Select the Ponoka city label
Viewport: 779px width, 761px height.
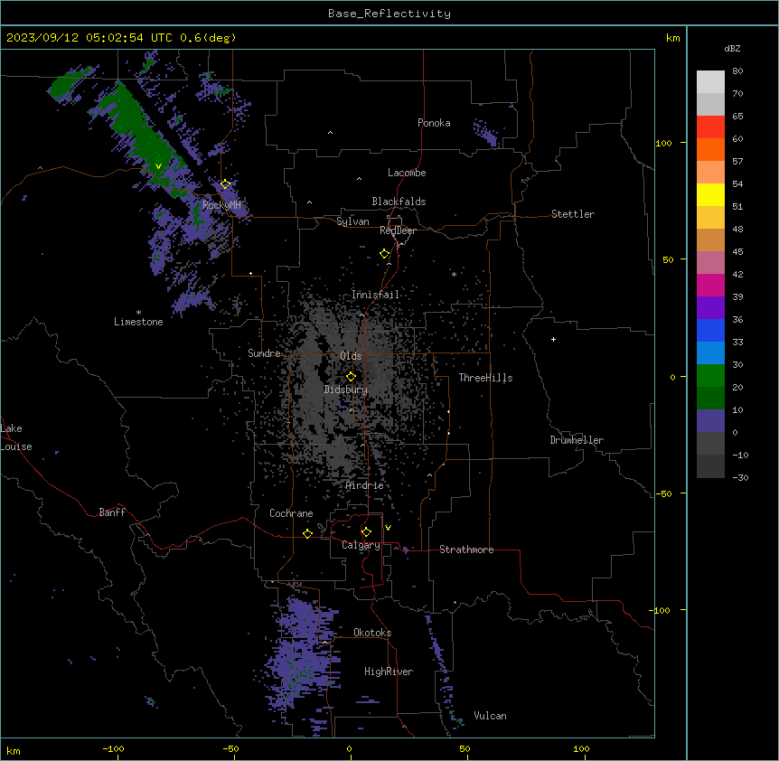(434, 123)
